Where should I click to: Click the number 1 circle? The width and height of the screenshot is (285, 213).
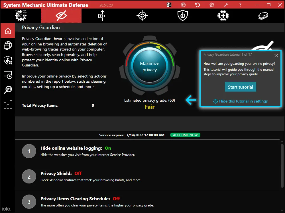click(29, 151)
